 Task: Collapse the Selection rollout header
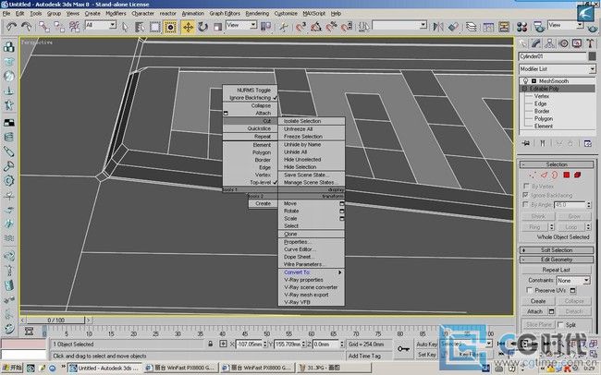tap(557, 164)
